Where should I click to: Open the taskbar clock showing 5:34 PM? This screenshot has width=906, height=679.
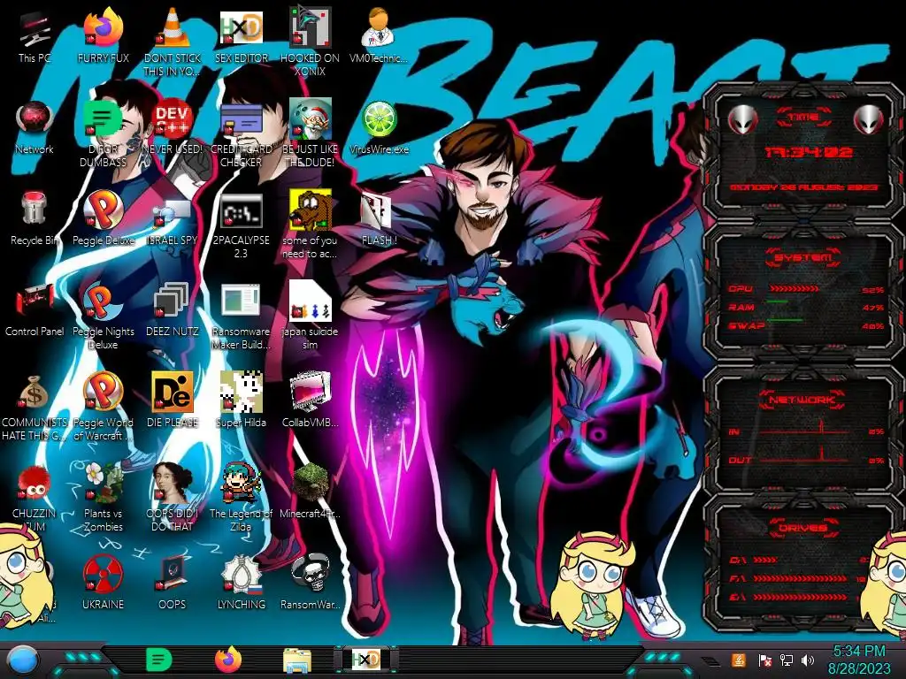click(858, 660)
